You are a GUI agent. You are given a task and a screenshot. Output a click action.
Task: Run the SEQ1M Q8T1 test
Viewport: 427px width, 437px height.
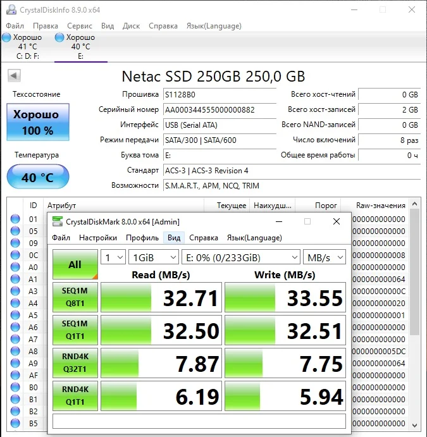(x=75, y=297)
